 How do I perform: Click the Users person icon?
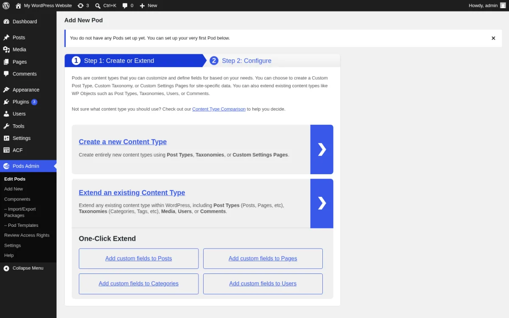coord(6,114)
